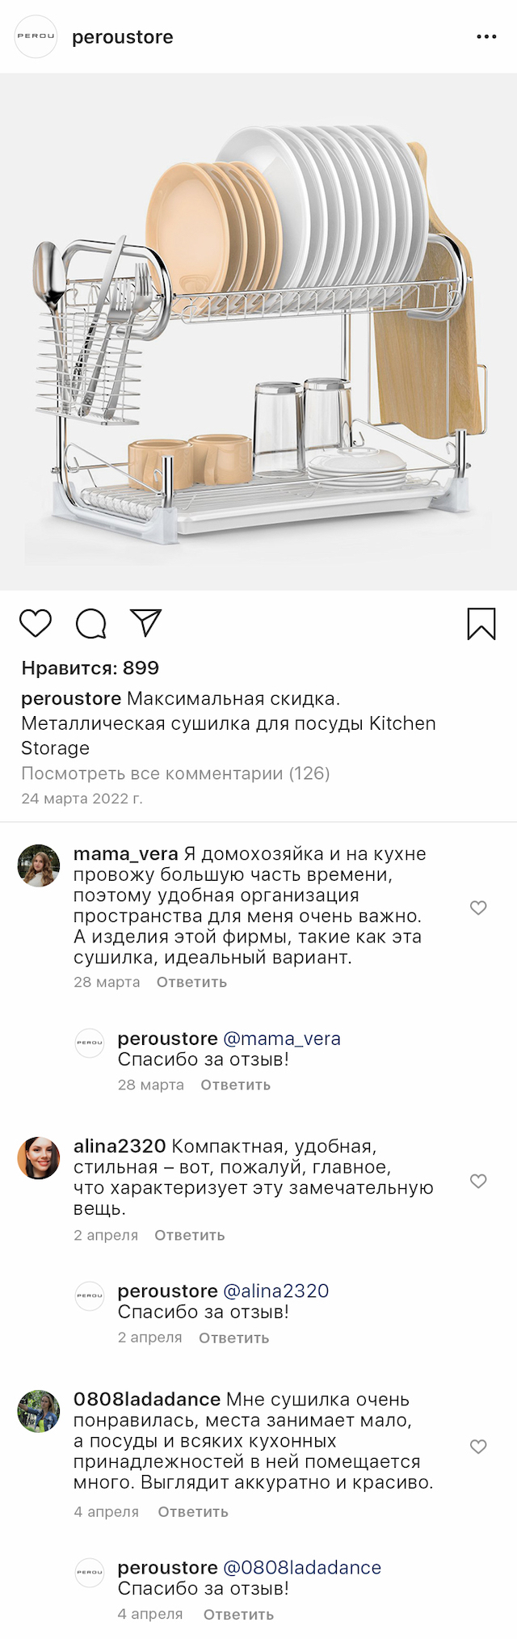Share the post via paper plane icon
517x1639 pixels.
pos(146,622)
